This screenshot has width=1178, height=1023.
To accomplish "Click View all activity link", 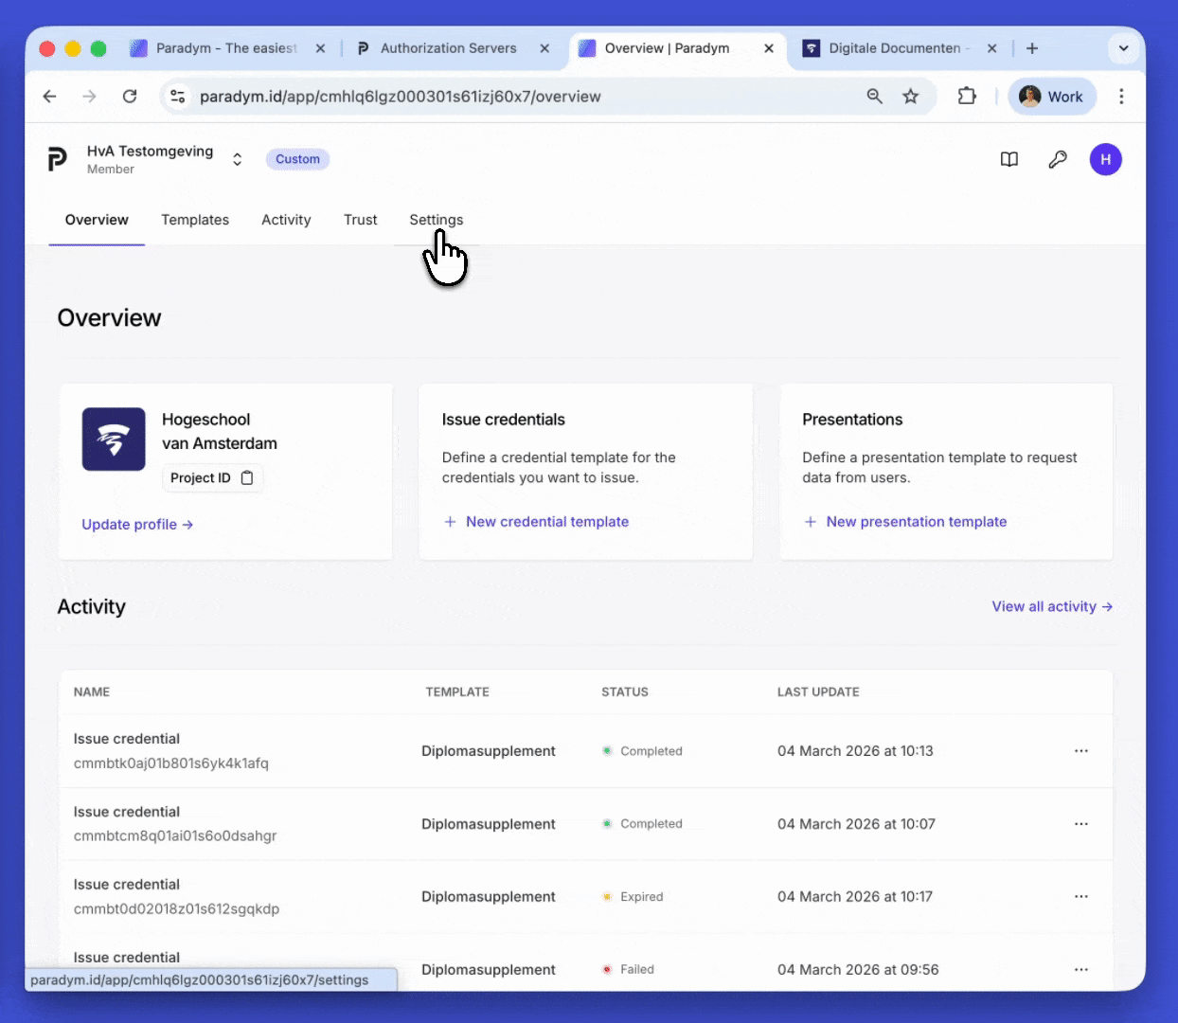I will coord(1052,606).
